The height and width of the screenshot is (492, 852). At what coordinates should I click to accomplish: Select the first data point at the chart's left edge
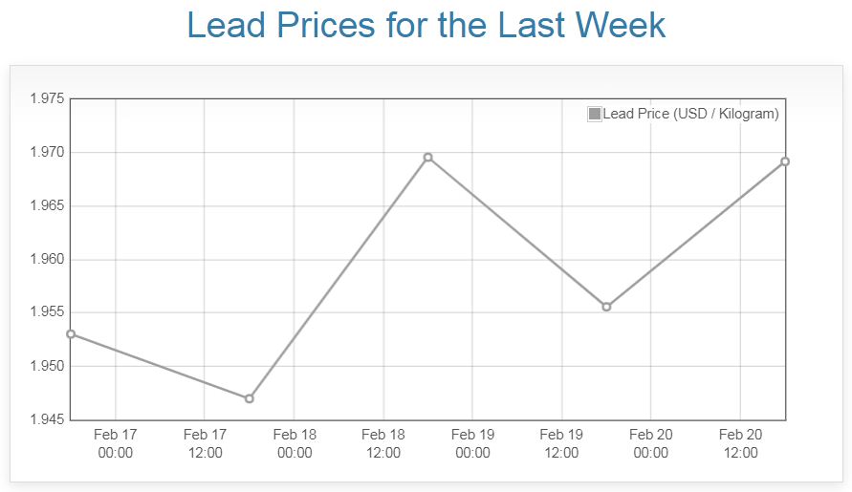(x=71, y=333)
